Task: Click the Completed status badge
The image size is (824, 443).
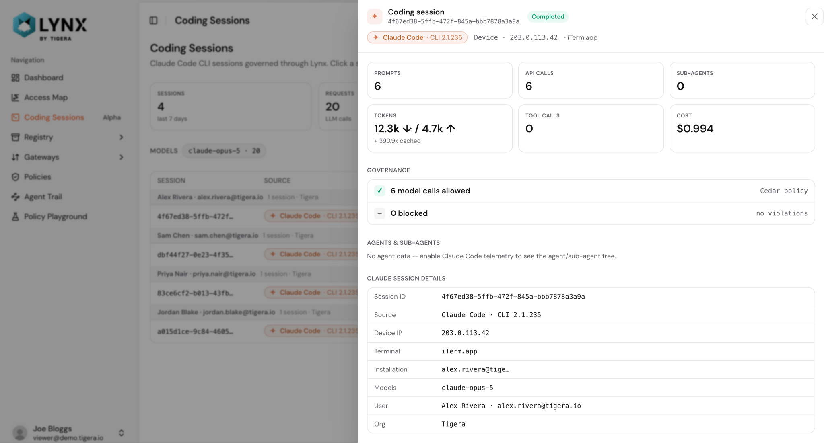Action: (x=548, y=16)
